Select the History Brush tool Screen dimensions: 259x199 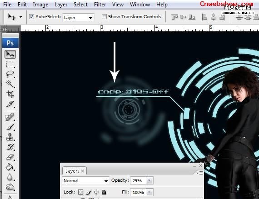pos(10,147)
